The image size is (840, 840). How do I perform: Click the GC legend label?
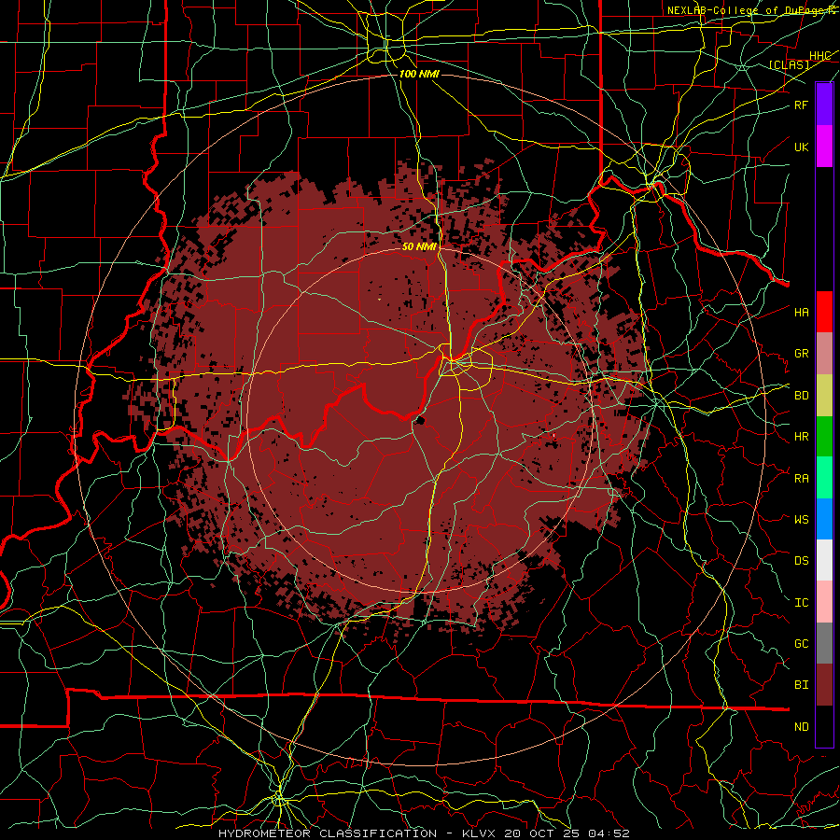coord(801,644)
